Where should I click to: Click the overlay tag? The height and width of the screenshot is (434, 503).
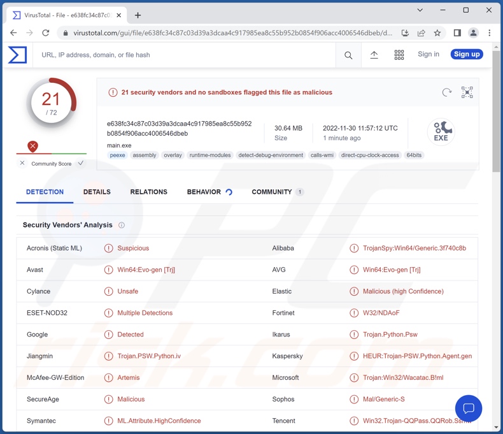[173, 155]
